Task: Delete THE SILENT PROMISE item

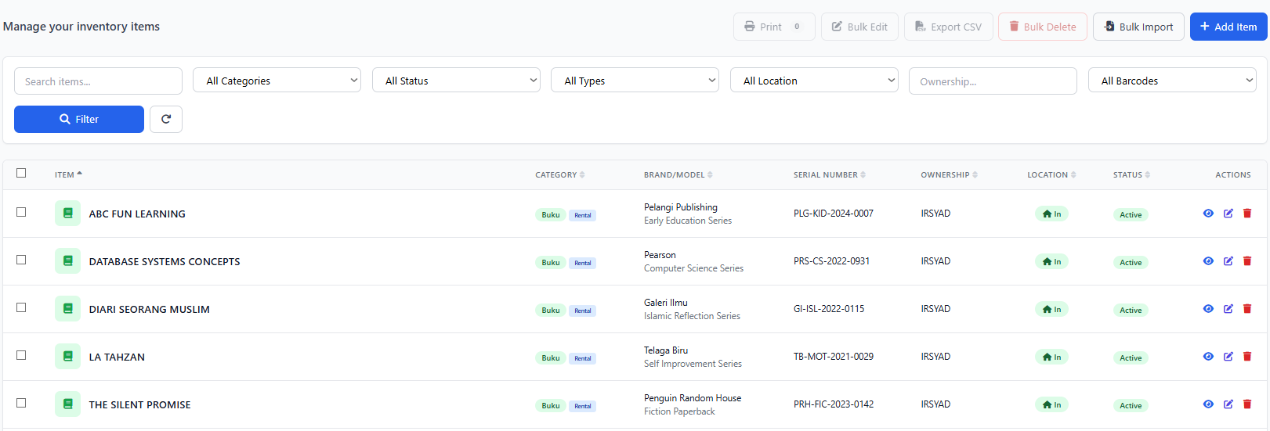Action: (x=1247, y=404)
